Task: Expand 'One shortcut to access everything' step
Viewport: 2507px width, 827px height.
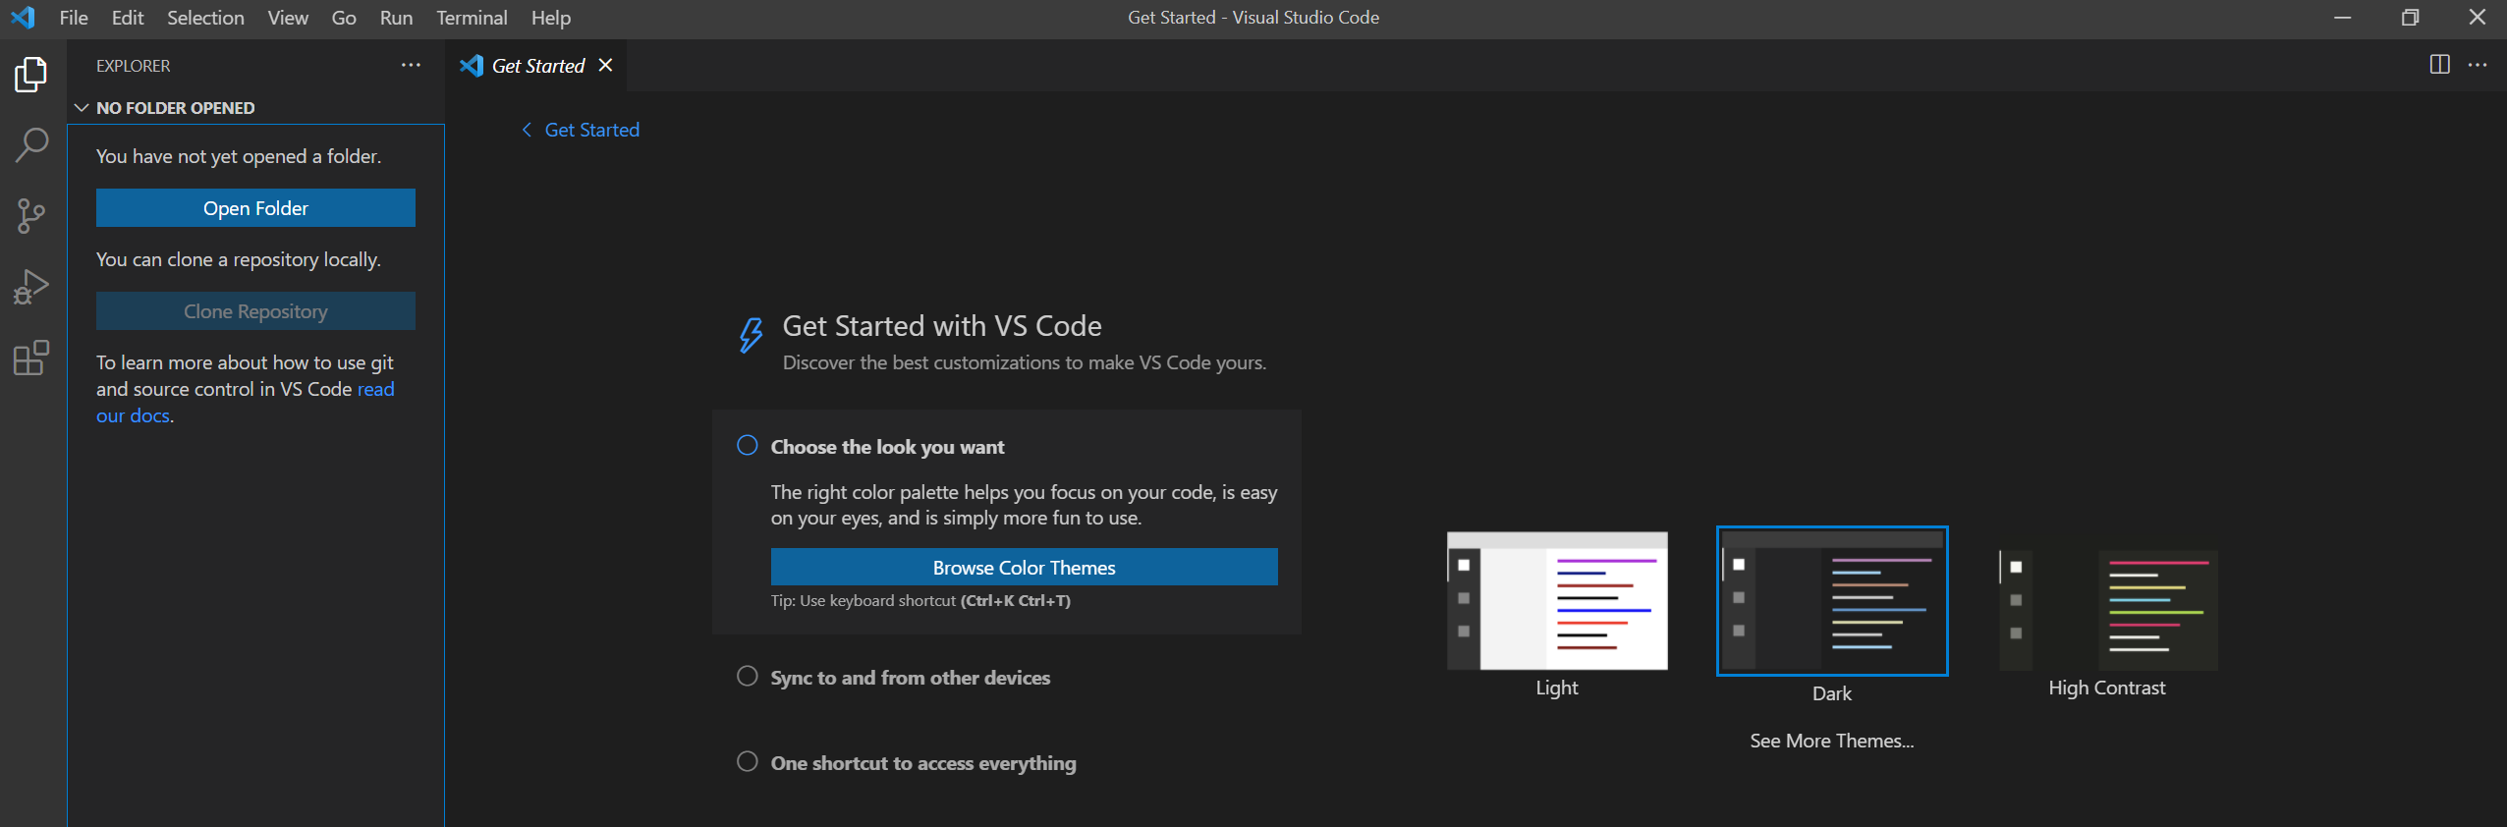Action: point(923,763)
